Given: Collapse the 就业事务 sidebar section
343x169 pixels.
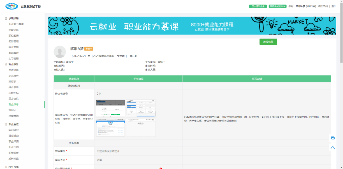Looking at the screenshot, I should tap(6, 64).
